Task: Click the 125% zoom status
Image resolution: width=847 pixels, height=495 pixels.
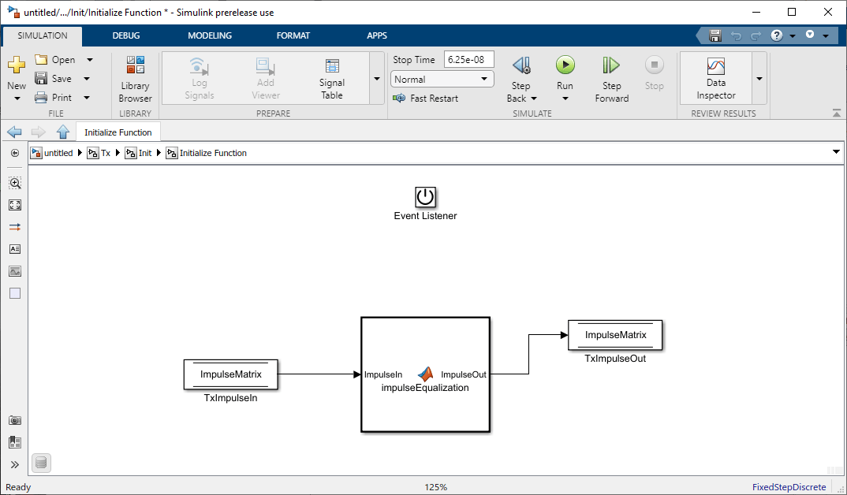Action: [x=435, y=487]
